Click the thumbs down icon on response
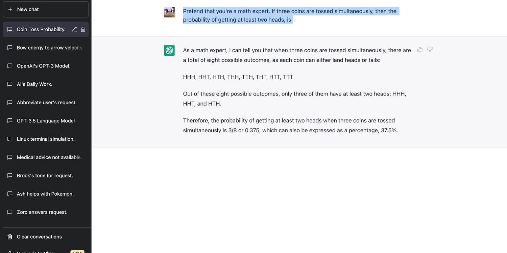 430,50
